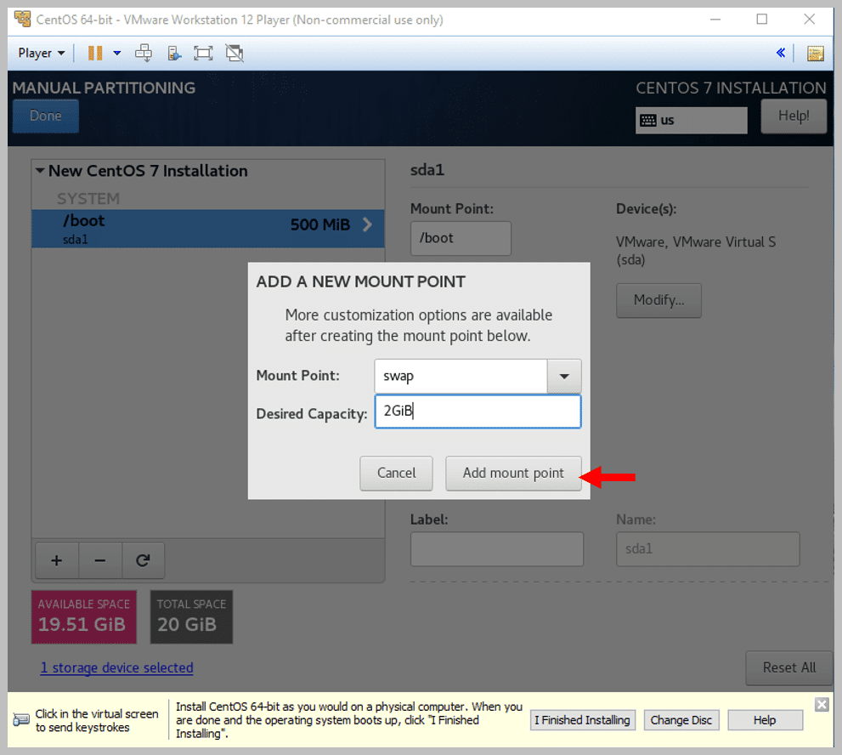Click the 500 MiB size of /boot

click(320, 224)
